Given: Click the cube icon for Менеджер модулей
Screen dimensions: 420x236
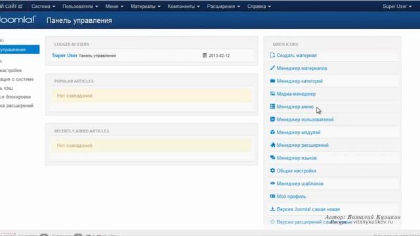Looking at the screenshot, I should (x=272, y=132).
